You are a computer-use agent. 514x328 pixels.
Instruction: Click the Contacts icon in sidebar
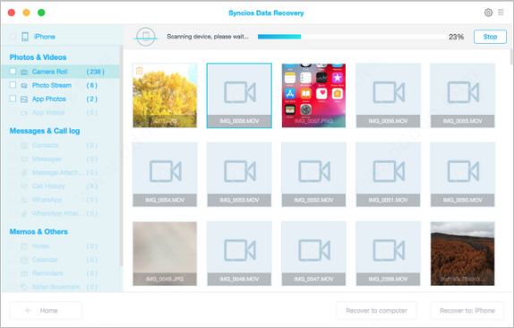24,146
